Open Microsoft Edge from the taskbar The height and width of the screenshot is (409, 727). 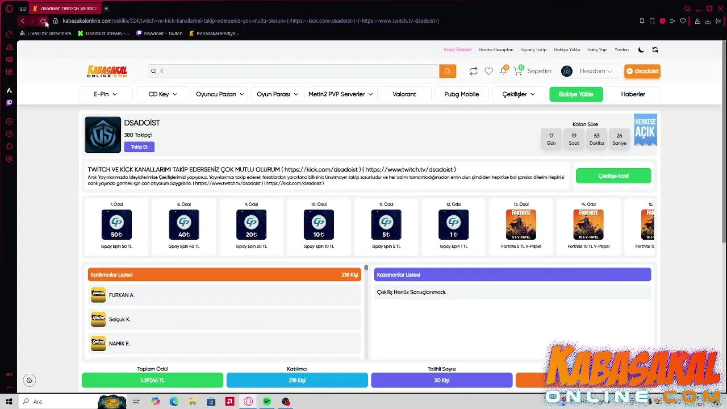174,402
